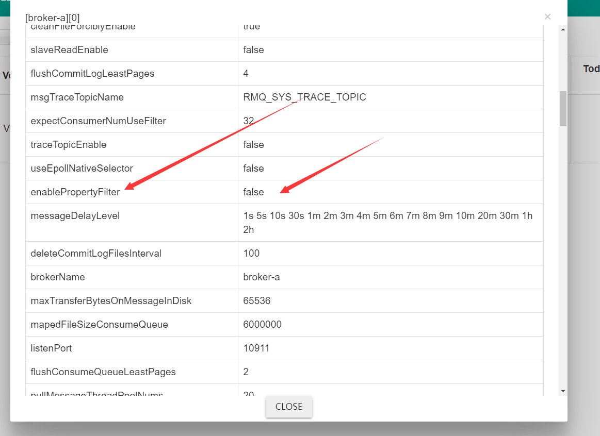This screenshot has width=600, height=436.
Task: Click the maxTransferBytesOnMessageInDisk value 65536
Action: click(256, 301)
